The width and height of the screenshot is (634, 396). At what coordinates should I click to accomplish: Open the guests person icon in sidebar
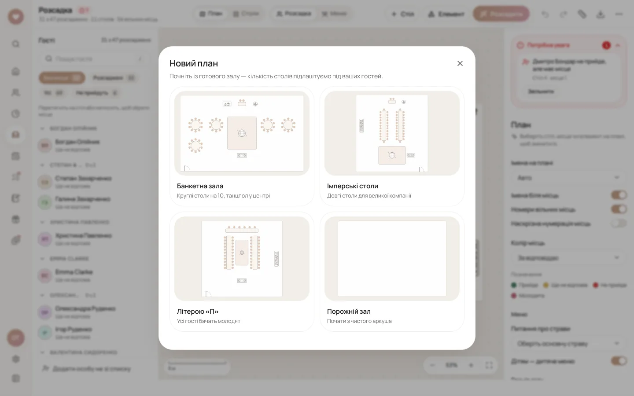(16, 92)
